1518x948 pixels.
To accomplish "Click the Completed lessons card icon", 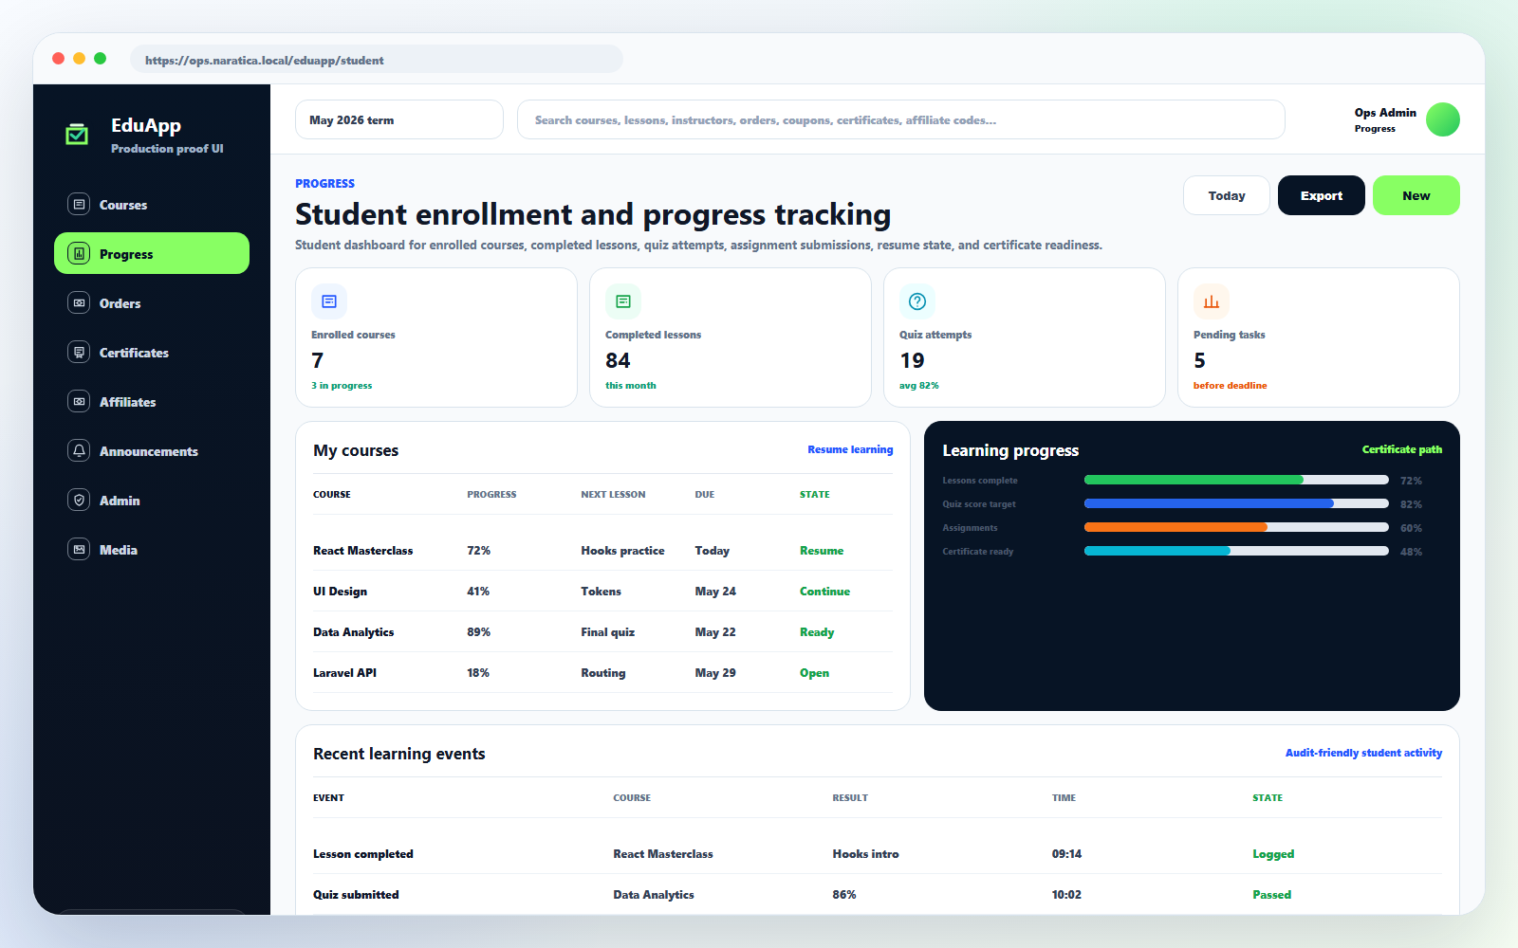I will [x=623, y=301].
